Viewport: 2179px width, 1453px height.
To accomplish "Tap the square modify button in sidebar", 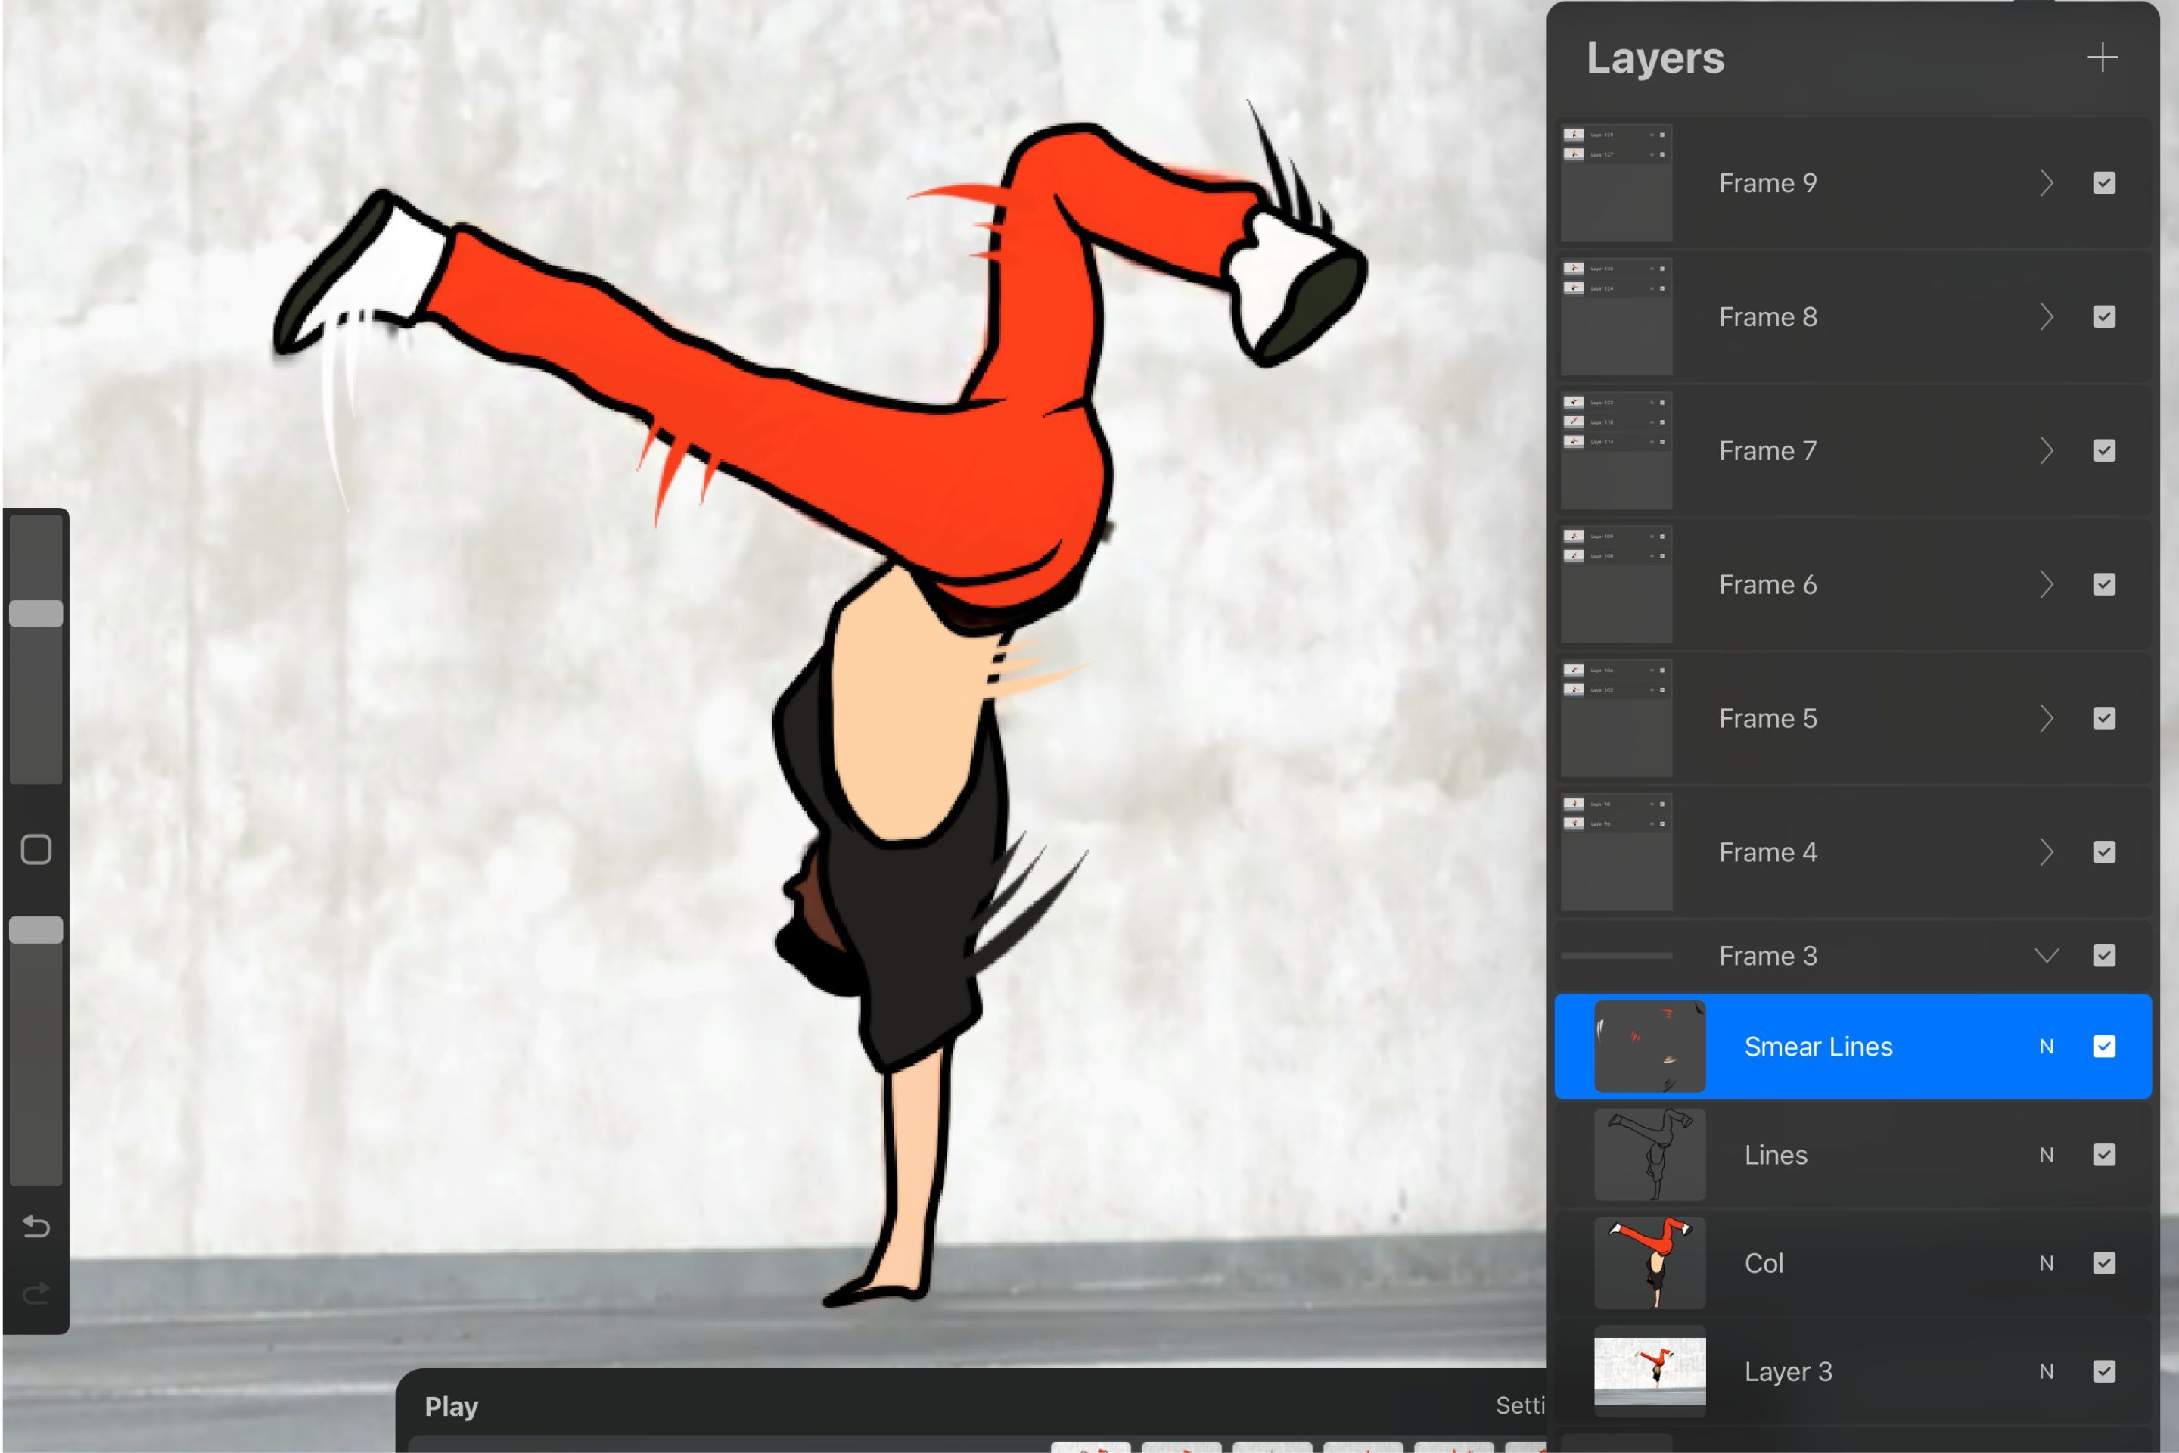I will [x=36, y=849].
